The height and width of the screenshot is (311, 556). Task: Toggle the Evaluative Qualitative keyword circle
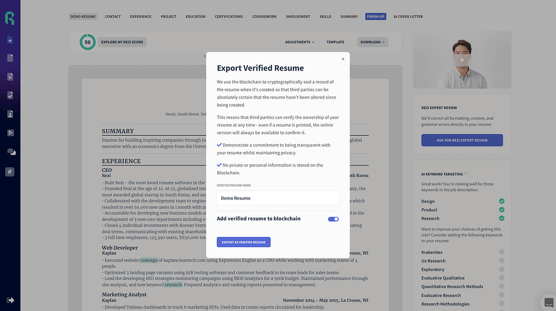click(501, 278)
